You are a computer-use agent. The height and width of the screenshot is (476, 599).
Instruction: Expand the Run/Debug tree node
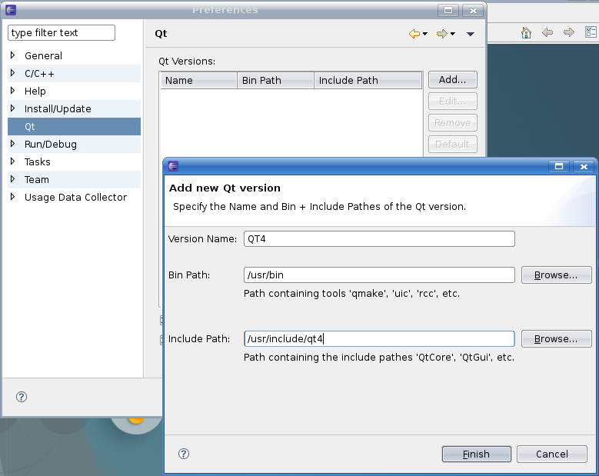(x=12, y=144)
